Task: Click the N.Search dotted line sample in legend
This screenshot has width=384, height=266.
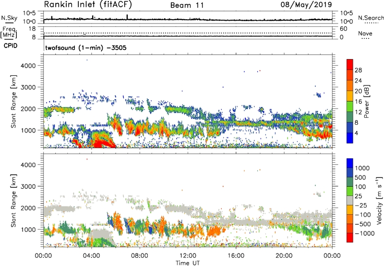Action: tap(371, 23)
